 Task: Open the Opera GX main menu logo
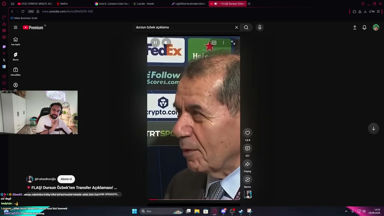click(x=4, y=4)
